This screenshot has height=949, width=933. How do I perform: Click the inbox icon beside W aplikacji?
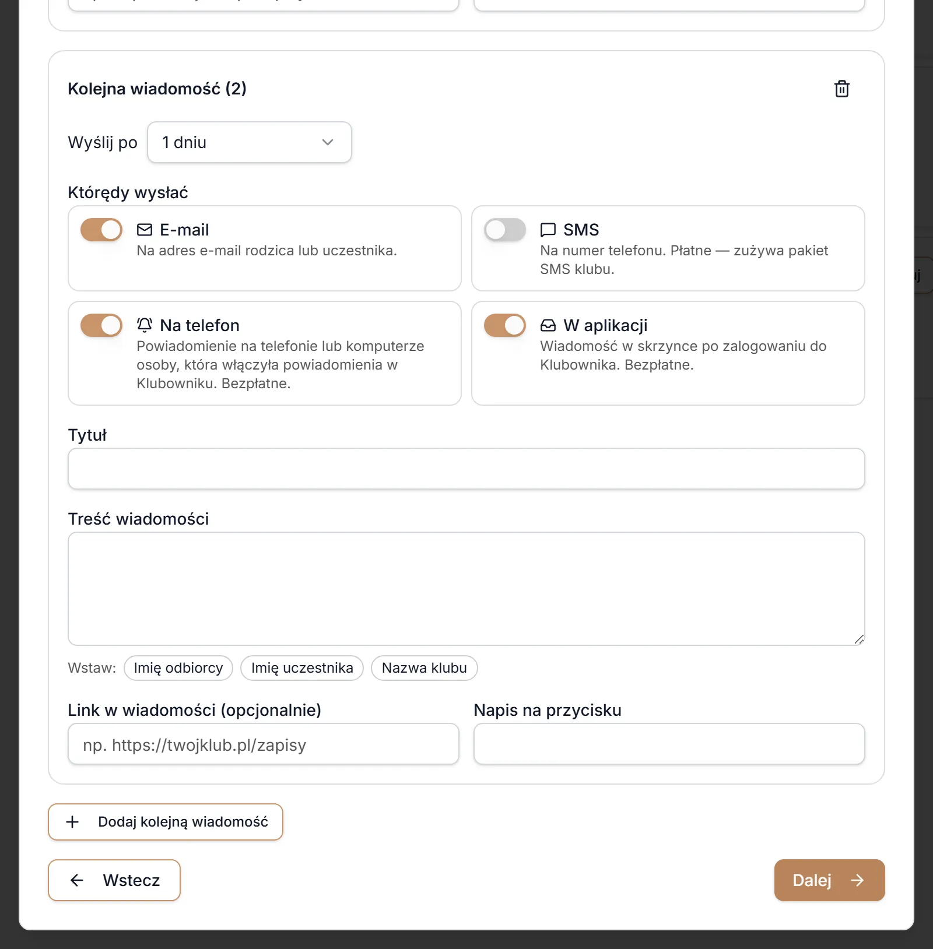[548, 325]
